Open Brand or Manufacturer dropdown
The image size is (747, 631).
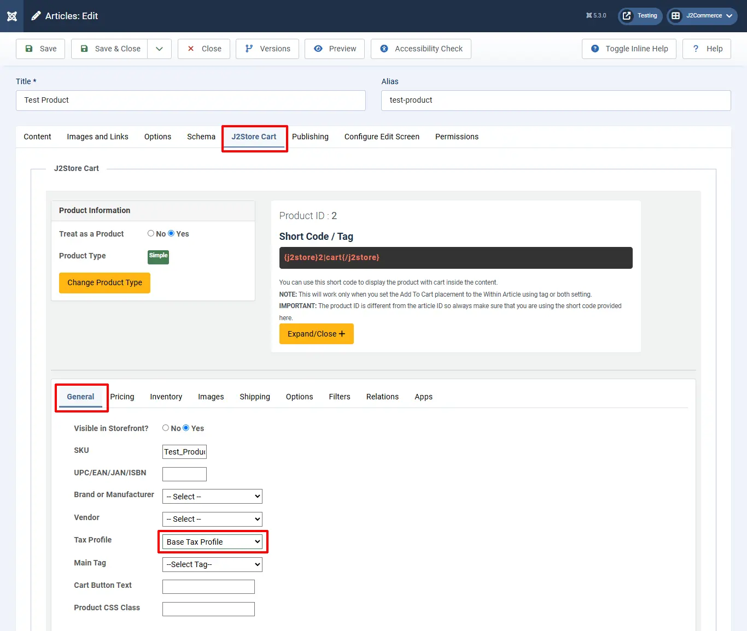pos(212,497)
